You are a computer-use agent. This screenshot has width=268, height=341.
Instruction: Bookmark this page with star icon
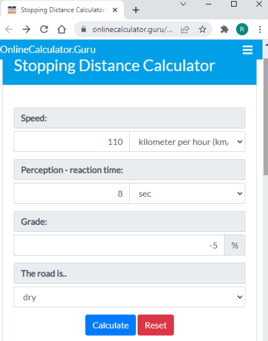click(202, 29)
